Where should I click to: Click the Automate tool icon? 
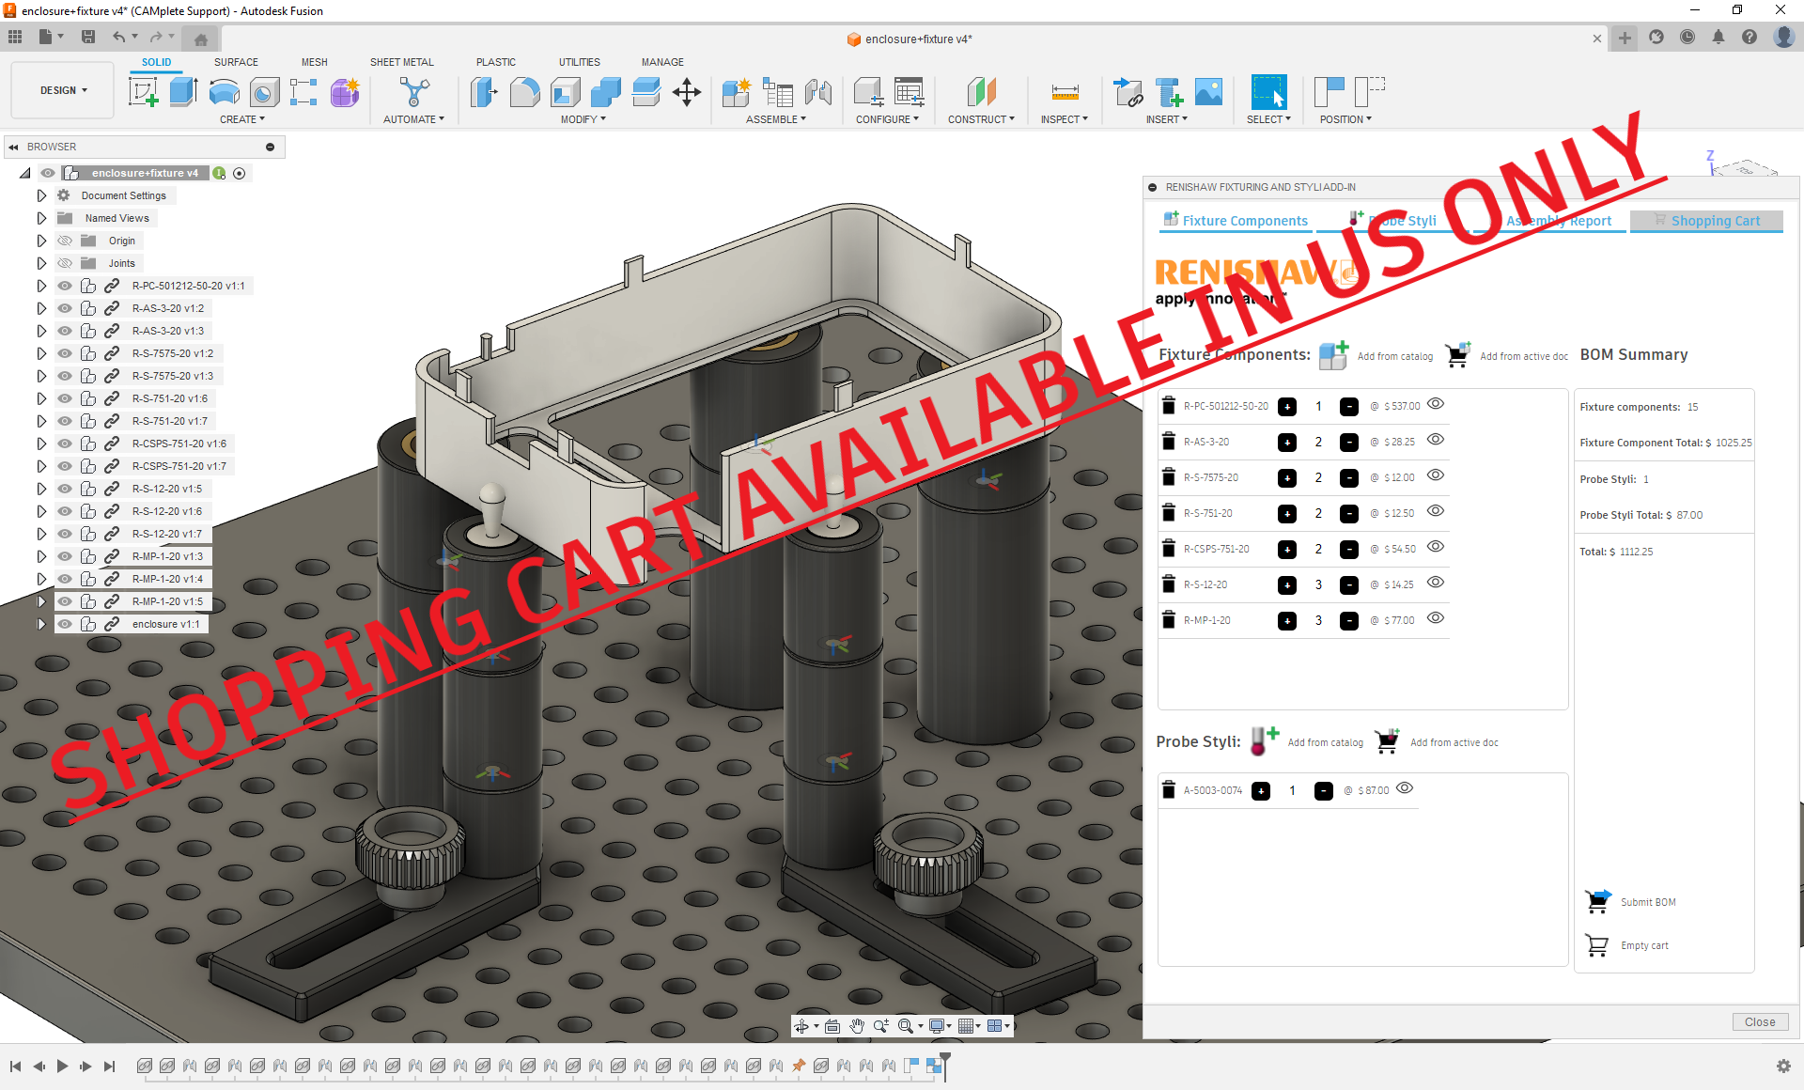[x=413, y=92]
